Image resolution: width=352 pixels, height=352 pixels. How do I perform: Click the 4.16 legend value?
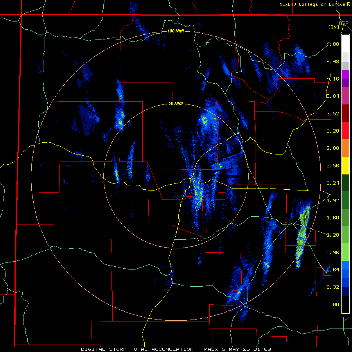(333, 79)
